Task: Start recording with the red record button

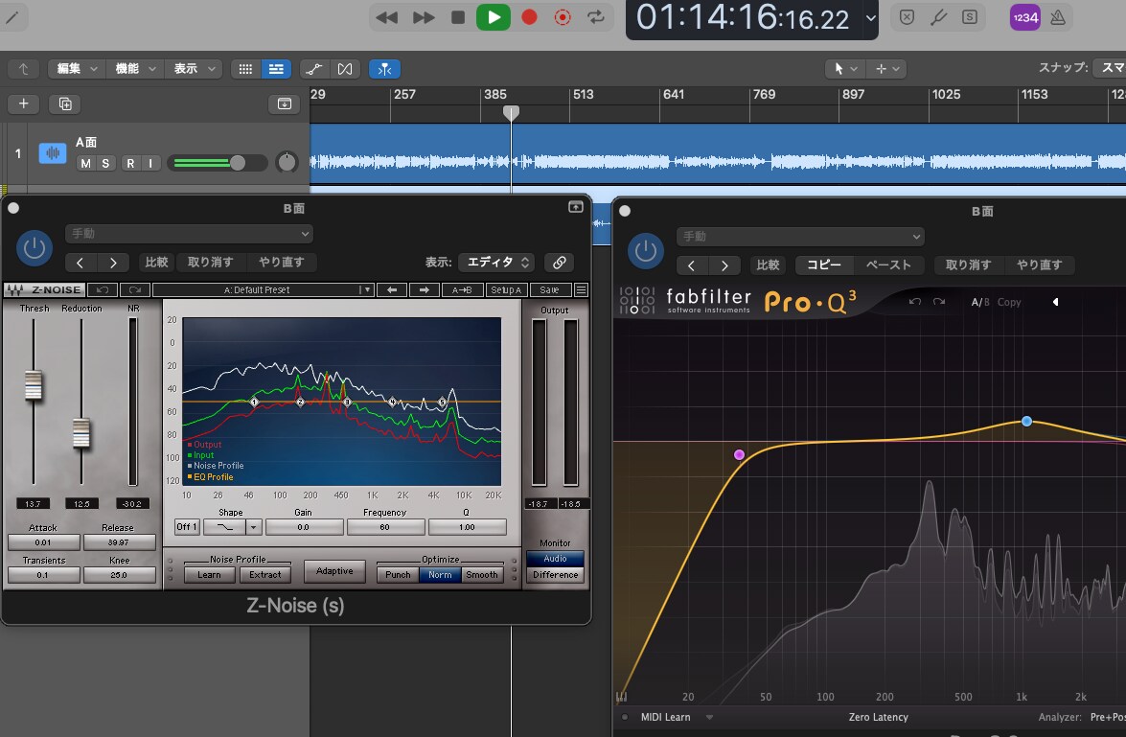Action: pyautogui.click(x=529, y=17)
